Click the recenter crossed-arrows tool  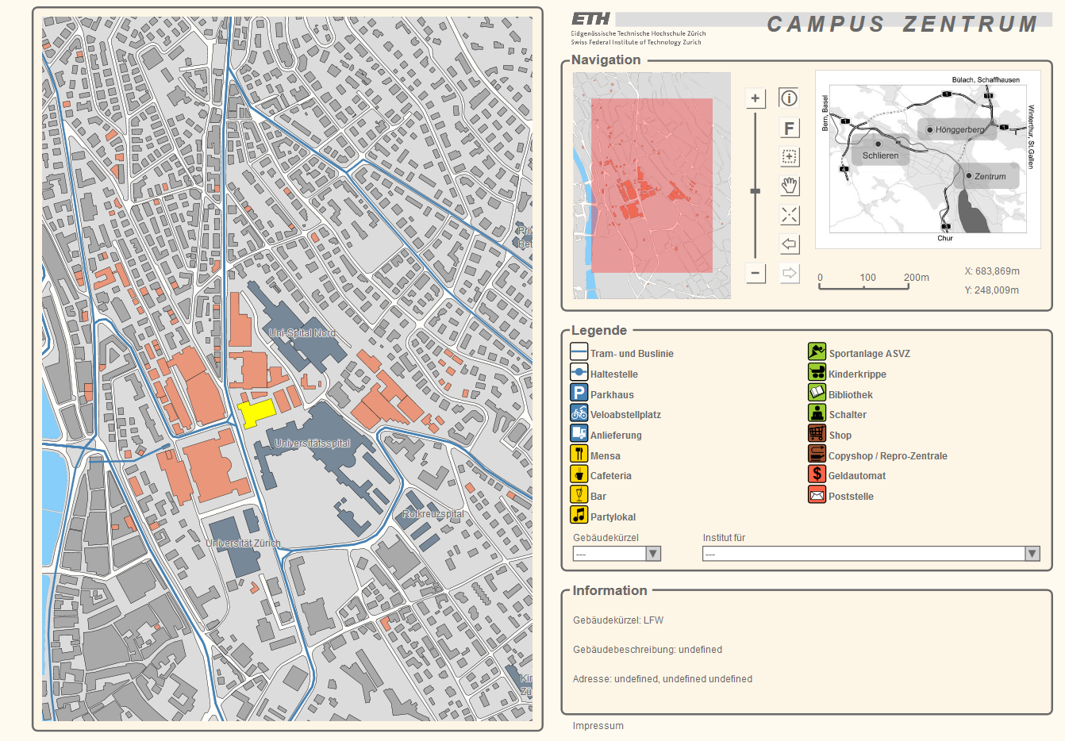click(789, 215)
